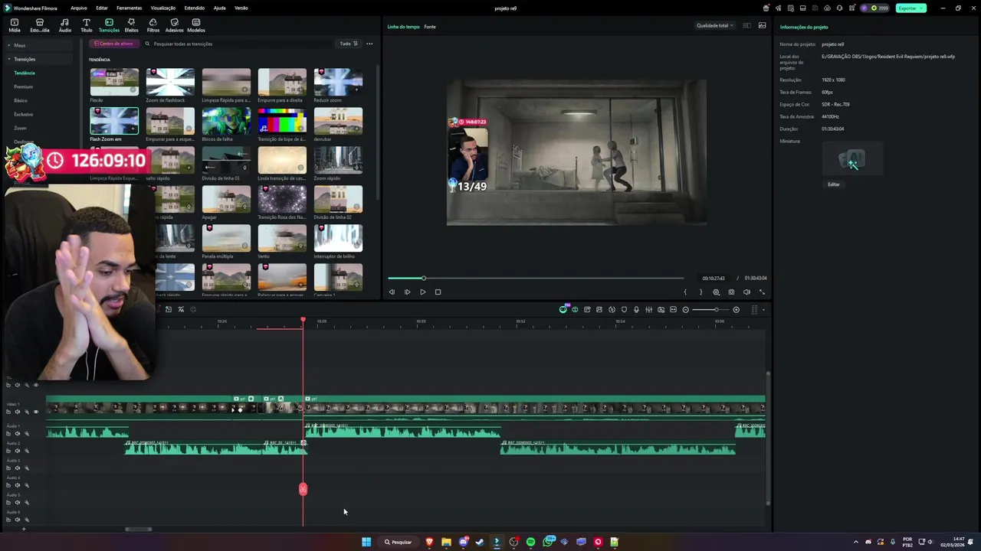Open Centro de ativos

pos(113,44)
